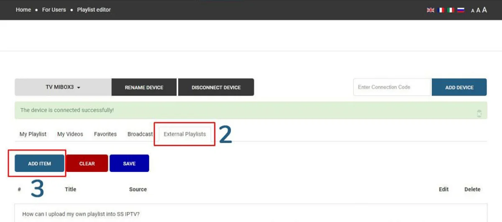Click the ADD DEVICE button
The width and height of the screenshot is (502, 222).
tap(459, 87)
